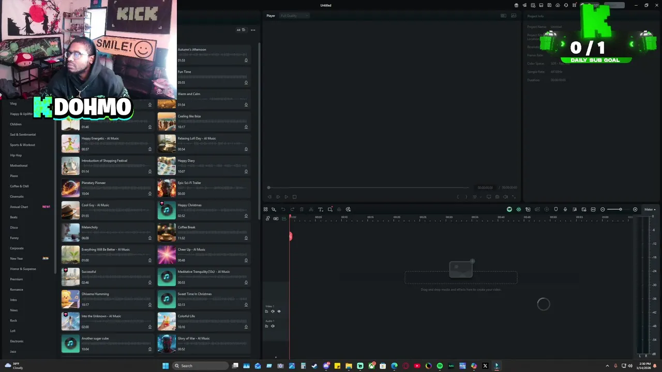Stop playback with the square button
The image size is (662, 372).
(294, 197)
